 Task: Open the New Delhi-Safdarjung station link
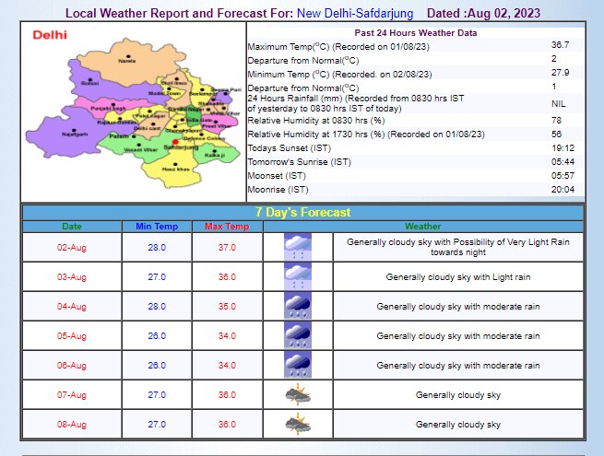[x=356, y=14]
